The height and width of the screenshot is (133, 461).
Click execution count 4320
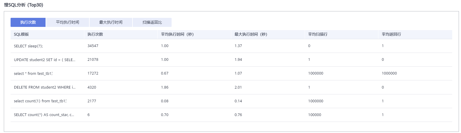[x=92, y=87]
